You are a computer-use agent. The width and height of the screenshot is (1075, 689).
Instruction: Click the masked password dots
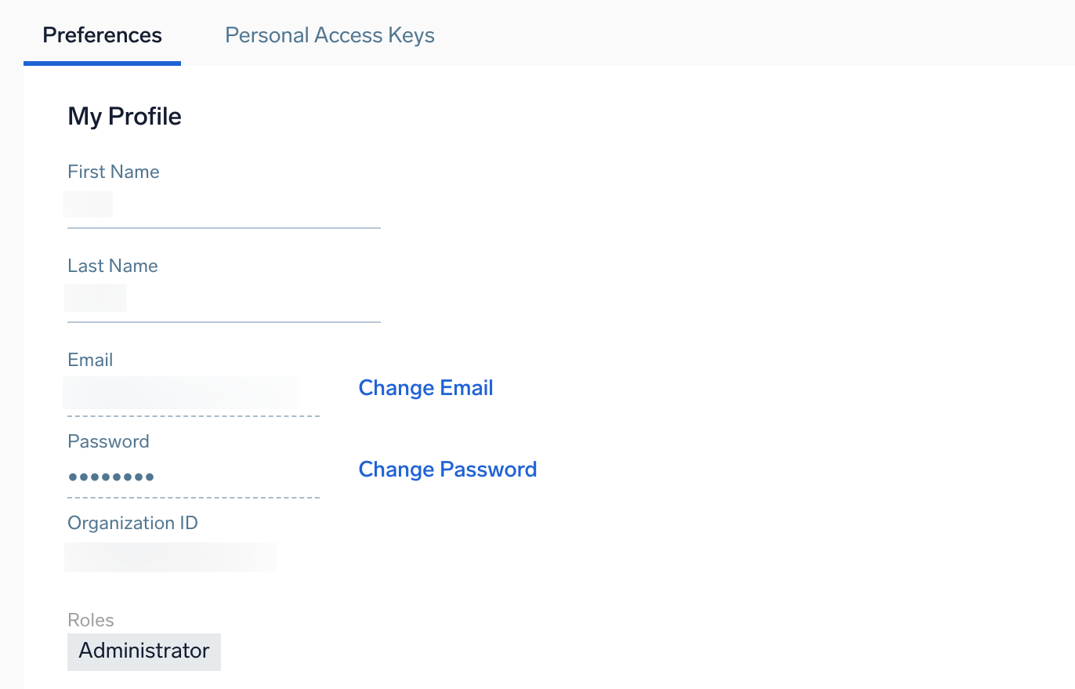click(110, 476)
